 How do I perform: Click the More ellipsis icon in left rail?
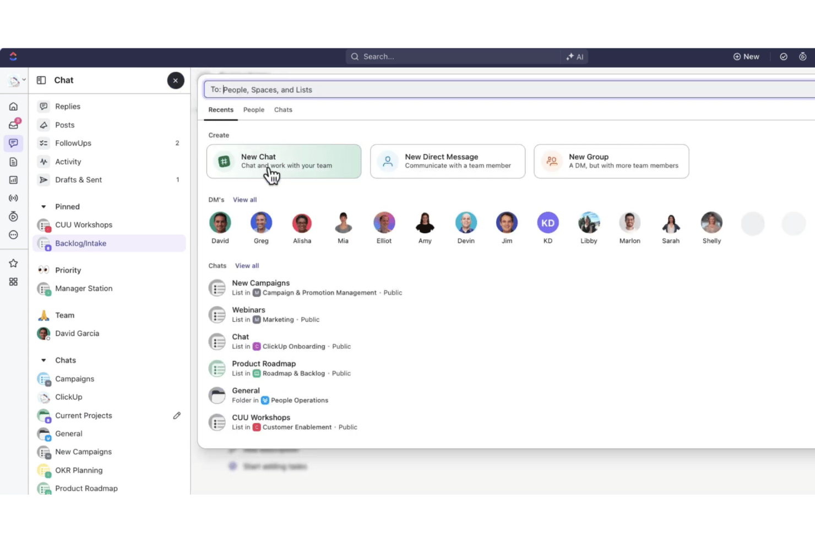13,235
